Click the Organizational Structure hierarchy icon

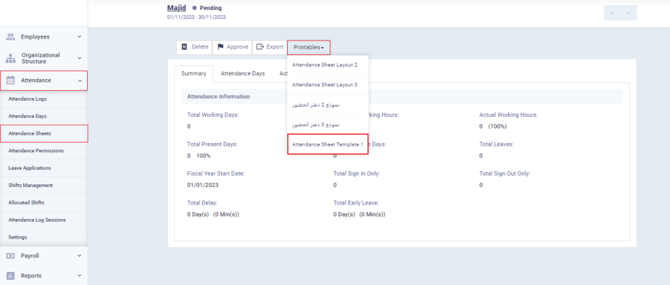(x=10, y=58)
